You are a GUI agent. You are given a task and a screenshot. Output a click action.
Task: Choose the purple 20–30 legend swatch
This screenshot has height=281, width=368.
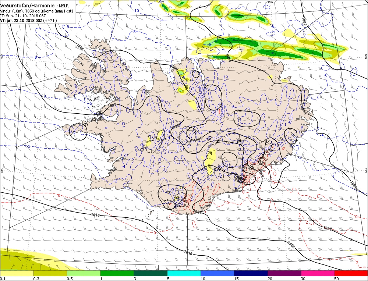click(284, 273)
